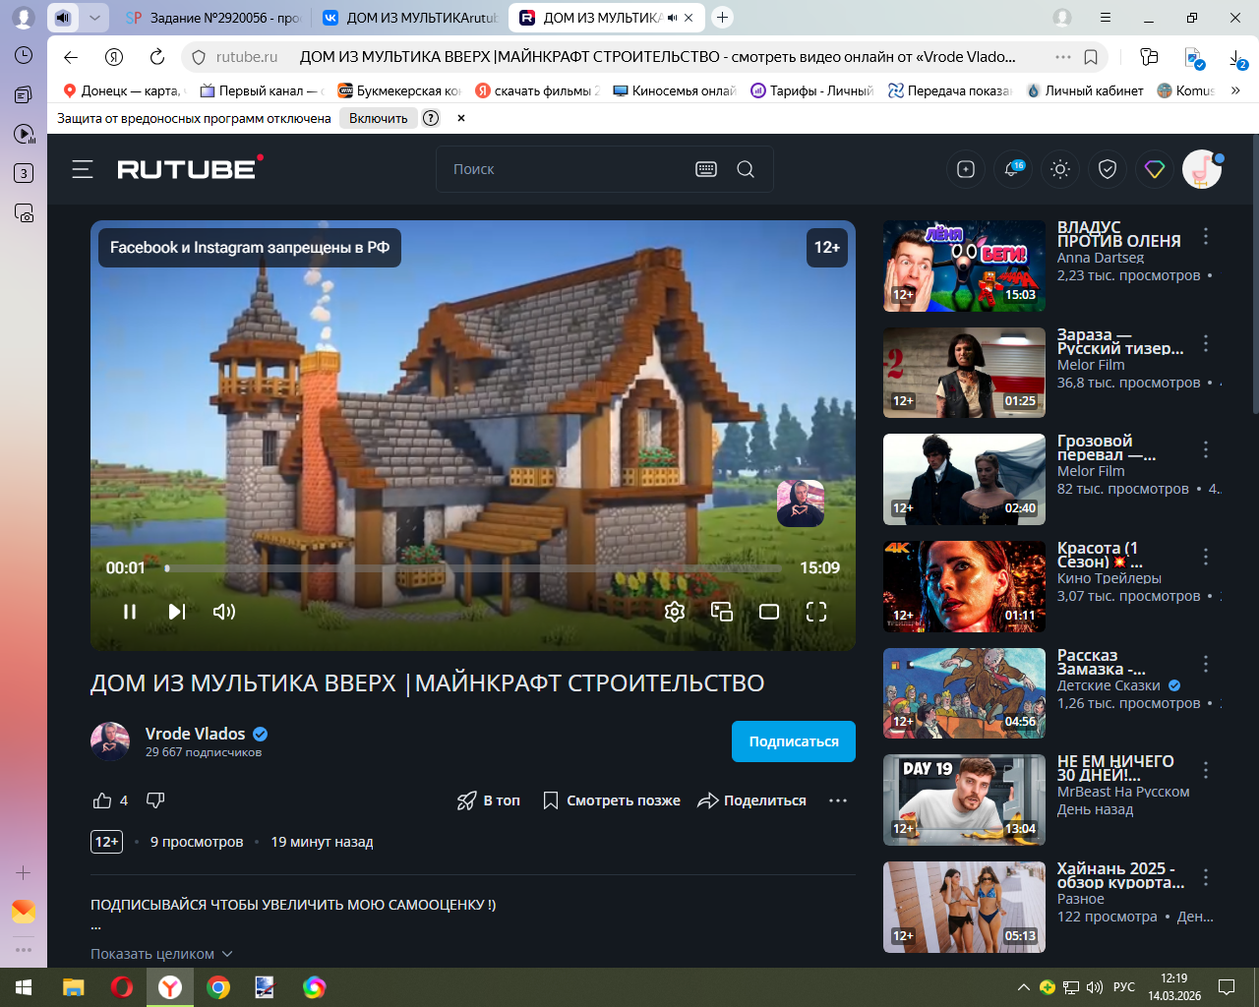Enable picture-in-picture mode
Image resolution: width=1259 pixels, height=1007 pixels.
click(722, 612)
